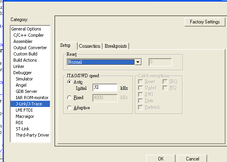Select Simulator under Debugger
This screenshot has height=162, width=227.
coord(24,79)
